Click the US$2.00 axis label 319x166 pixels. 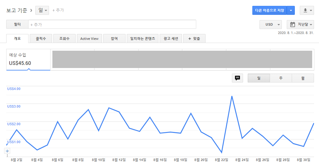[14, 124]
